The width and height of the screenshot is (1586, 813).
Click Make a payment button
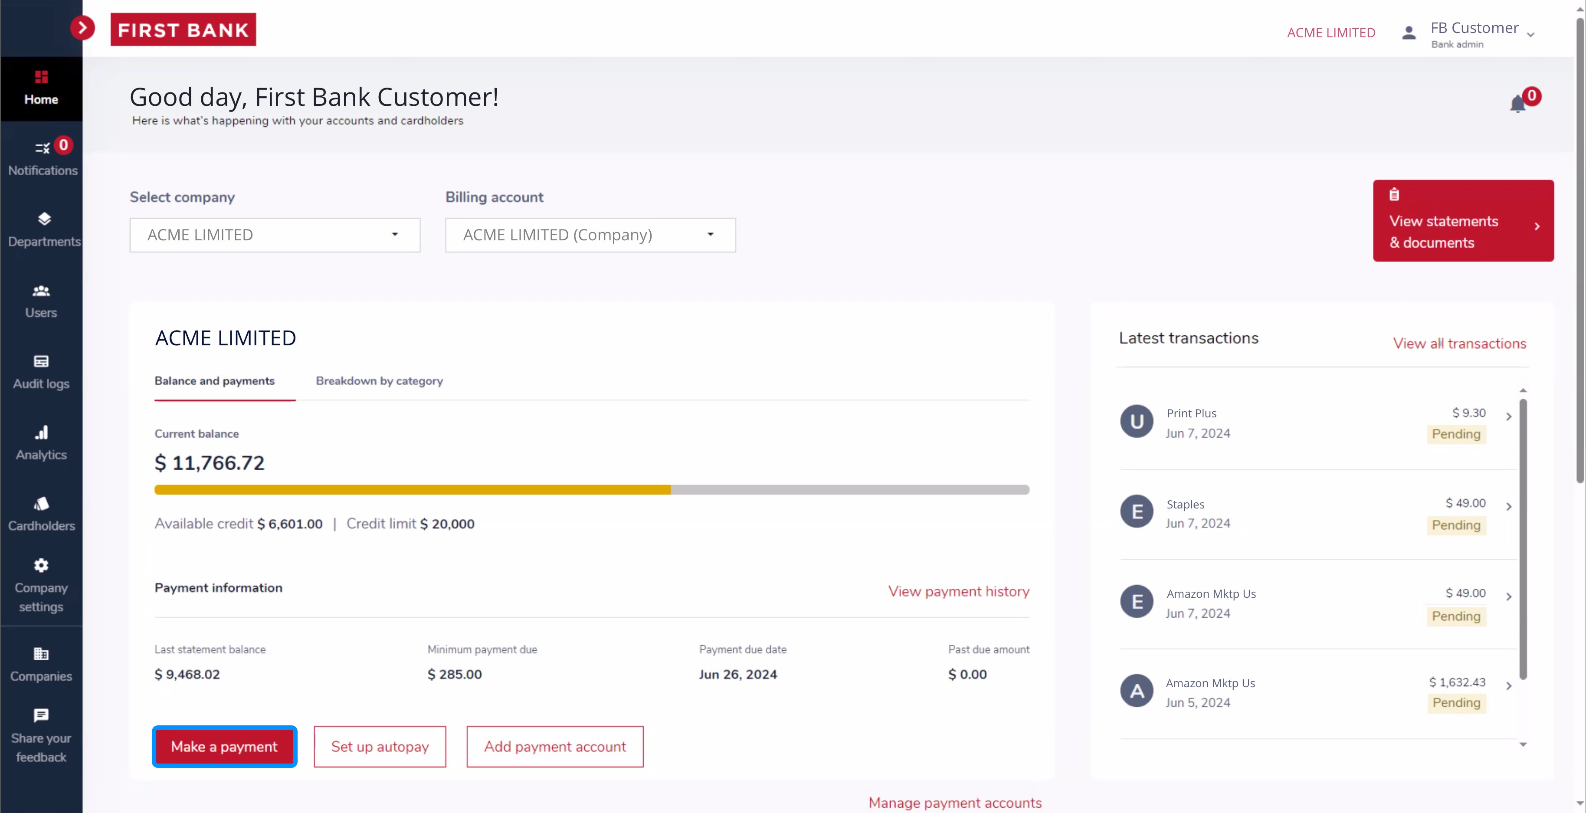pyautogui.click(x=223, y=747)
